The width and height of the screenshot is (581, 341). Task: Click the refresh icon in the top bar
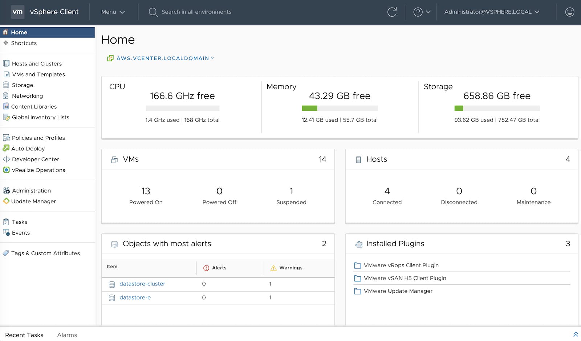coord(393,12)
